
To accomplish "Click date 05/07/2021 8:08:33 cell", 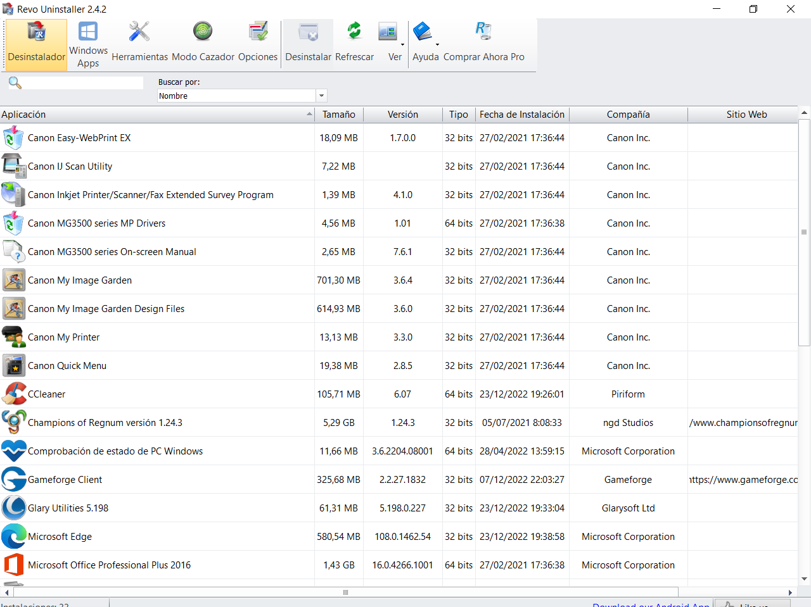I will click(522, 423).
